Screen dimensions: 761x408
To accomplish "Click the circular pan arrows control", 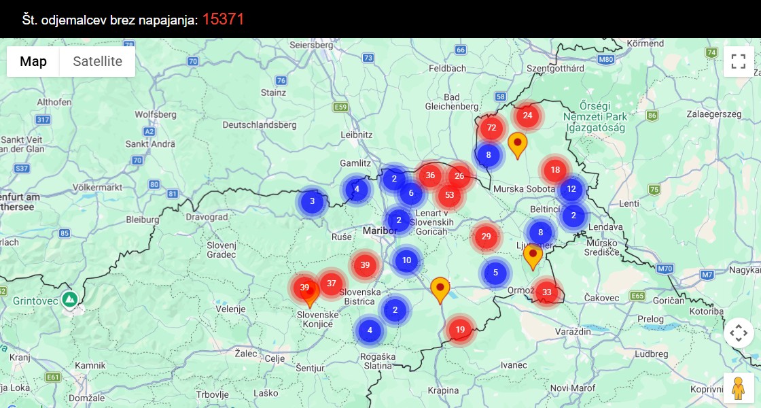I will tap(738, 333).
